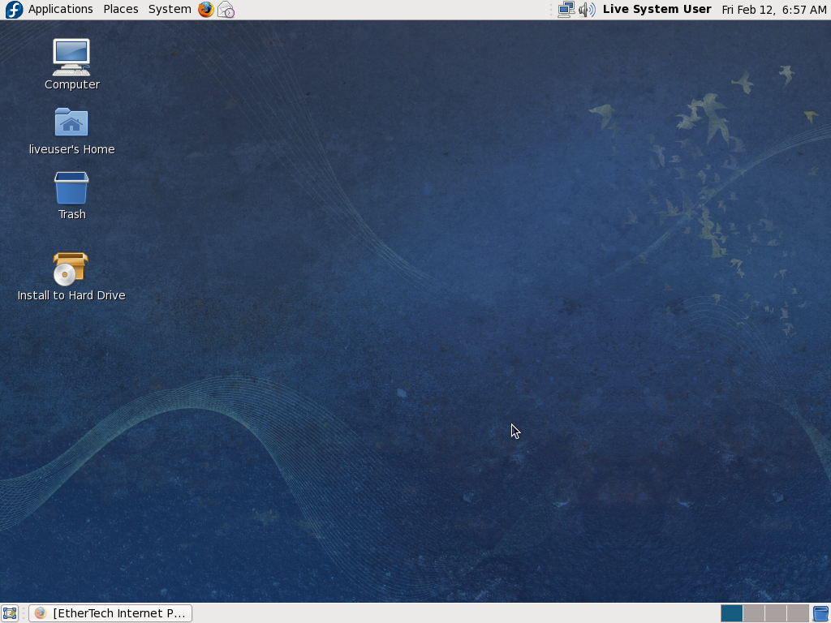Open the volume speaker applet
831x623 pixels.
tap(587, 10)
